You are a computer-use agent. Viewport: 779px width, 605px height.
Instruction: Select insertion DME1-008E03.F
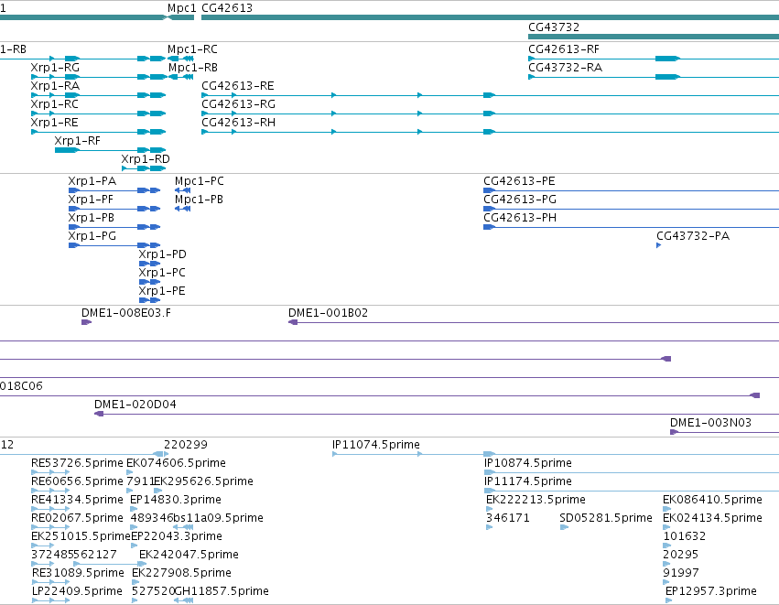[x=126, y=313]
